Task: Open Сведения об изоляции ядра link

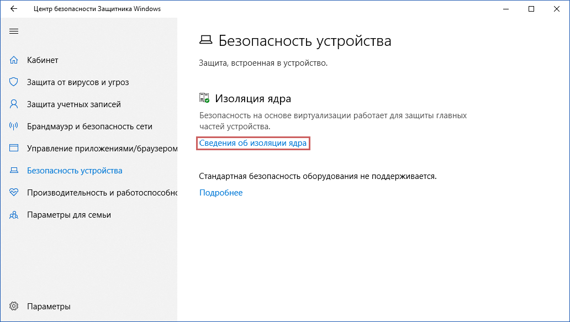Action: tap(252, 143)
